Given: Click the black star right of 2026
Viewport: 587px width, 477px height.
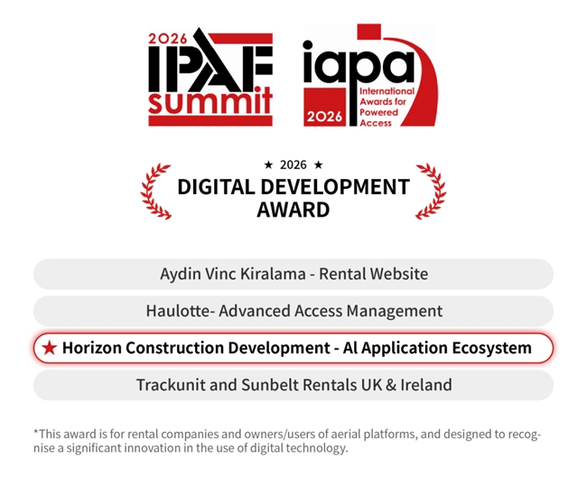Looking at the screenshot, I should pos(318,165).
